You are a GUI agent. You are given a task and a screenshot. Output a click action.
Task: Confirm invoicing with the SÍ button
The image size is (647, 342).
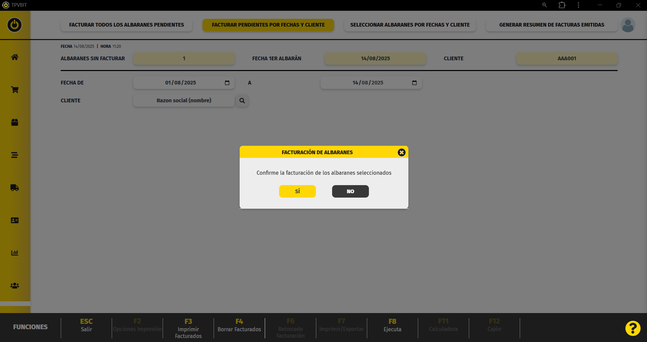[x=297, y=191]
